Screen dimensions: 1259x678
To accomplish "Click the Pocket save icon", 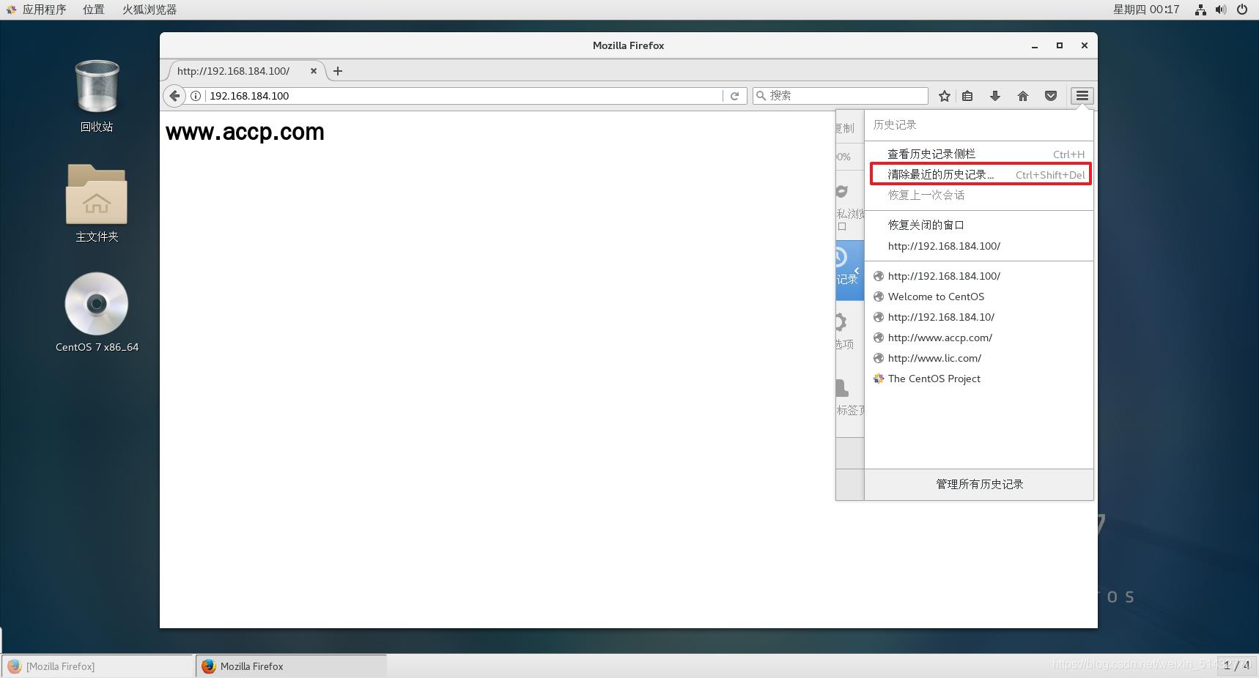I will [1051, 96].
